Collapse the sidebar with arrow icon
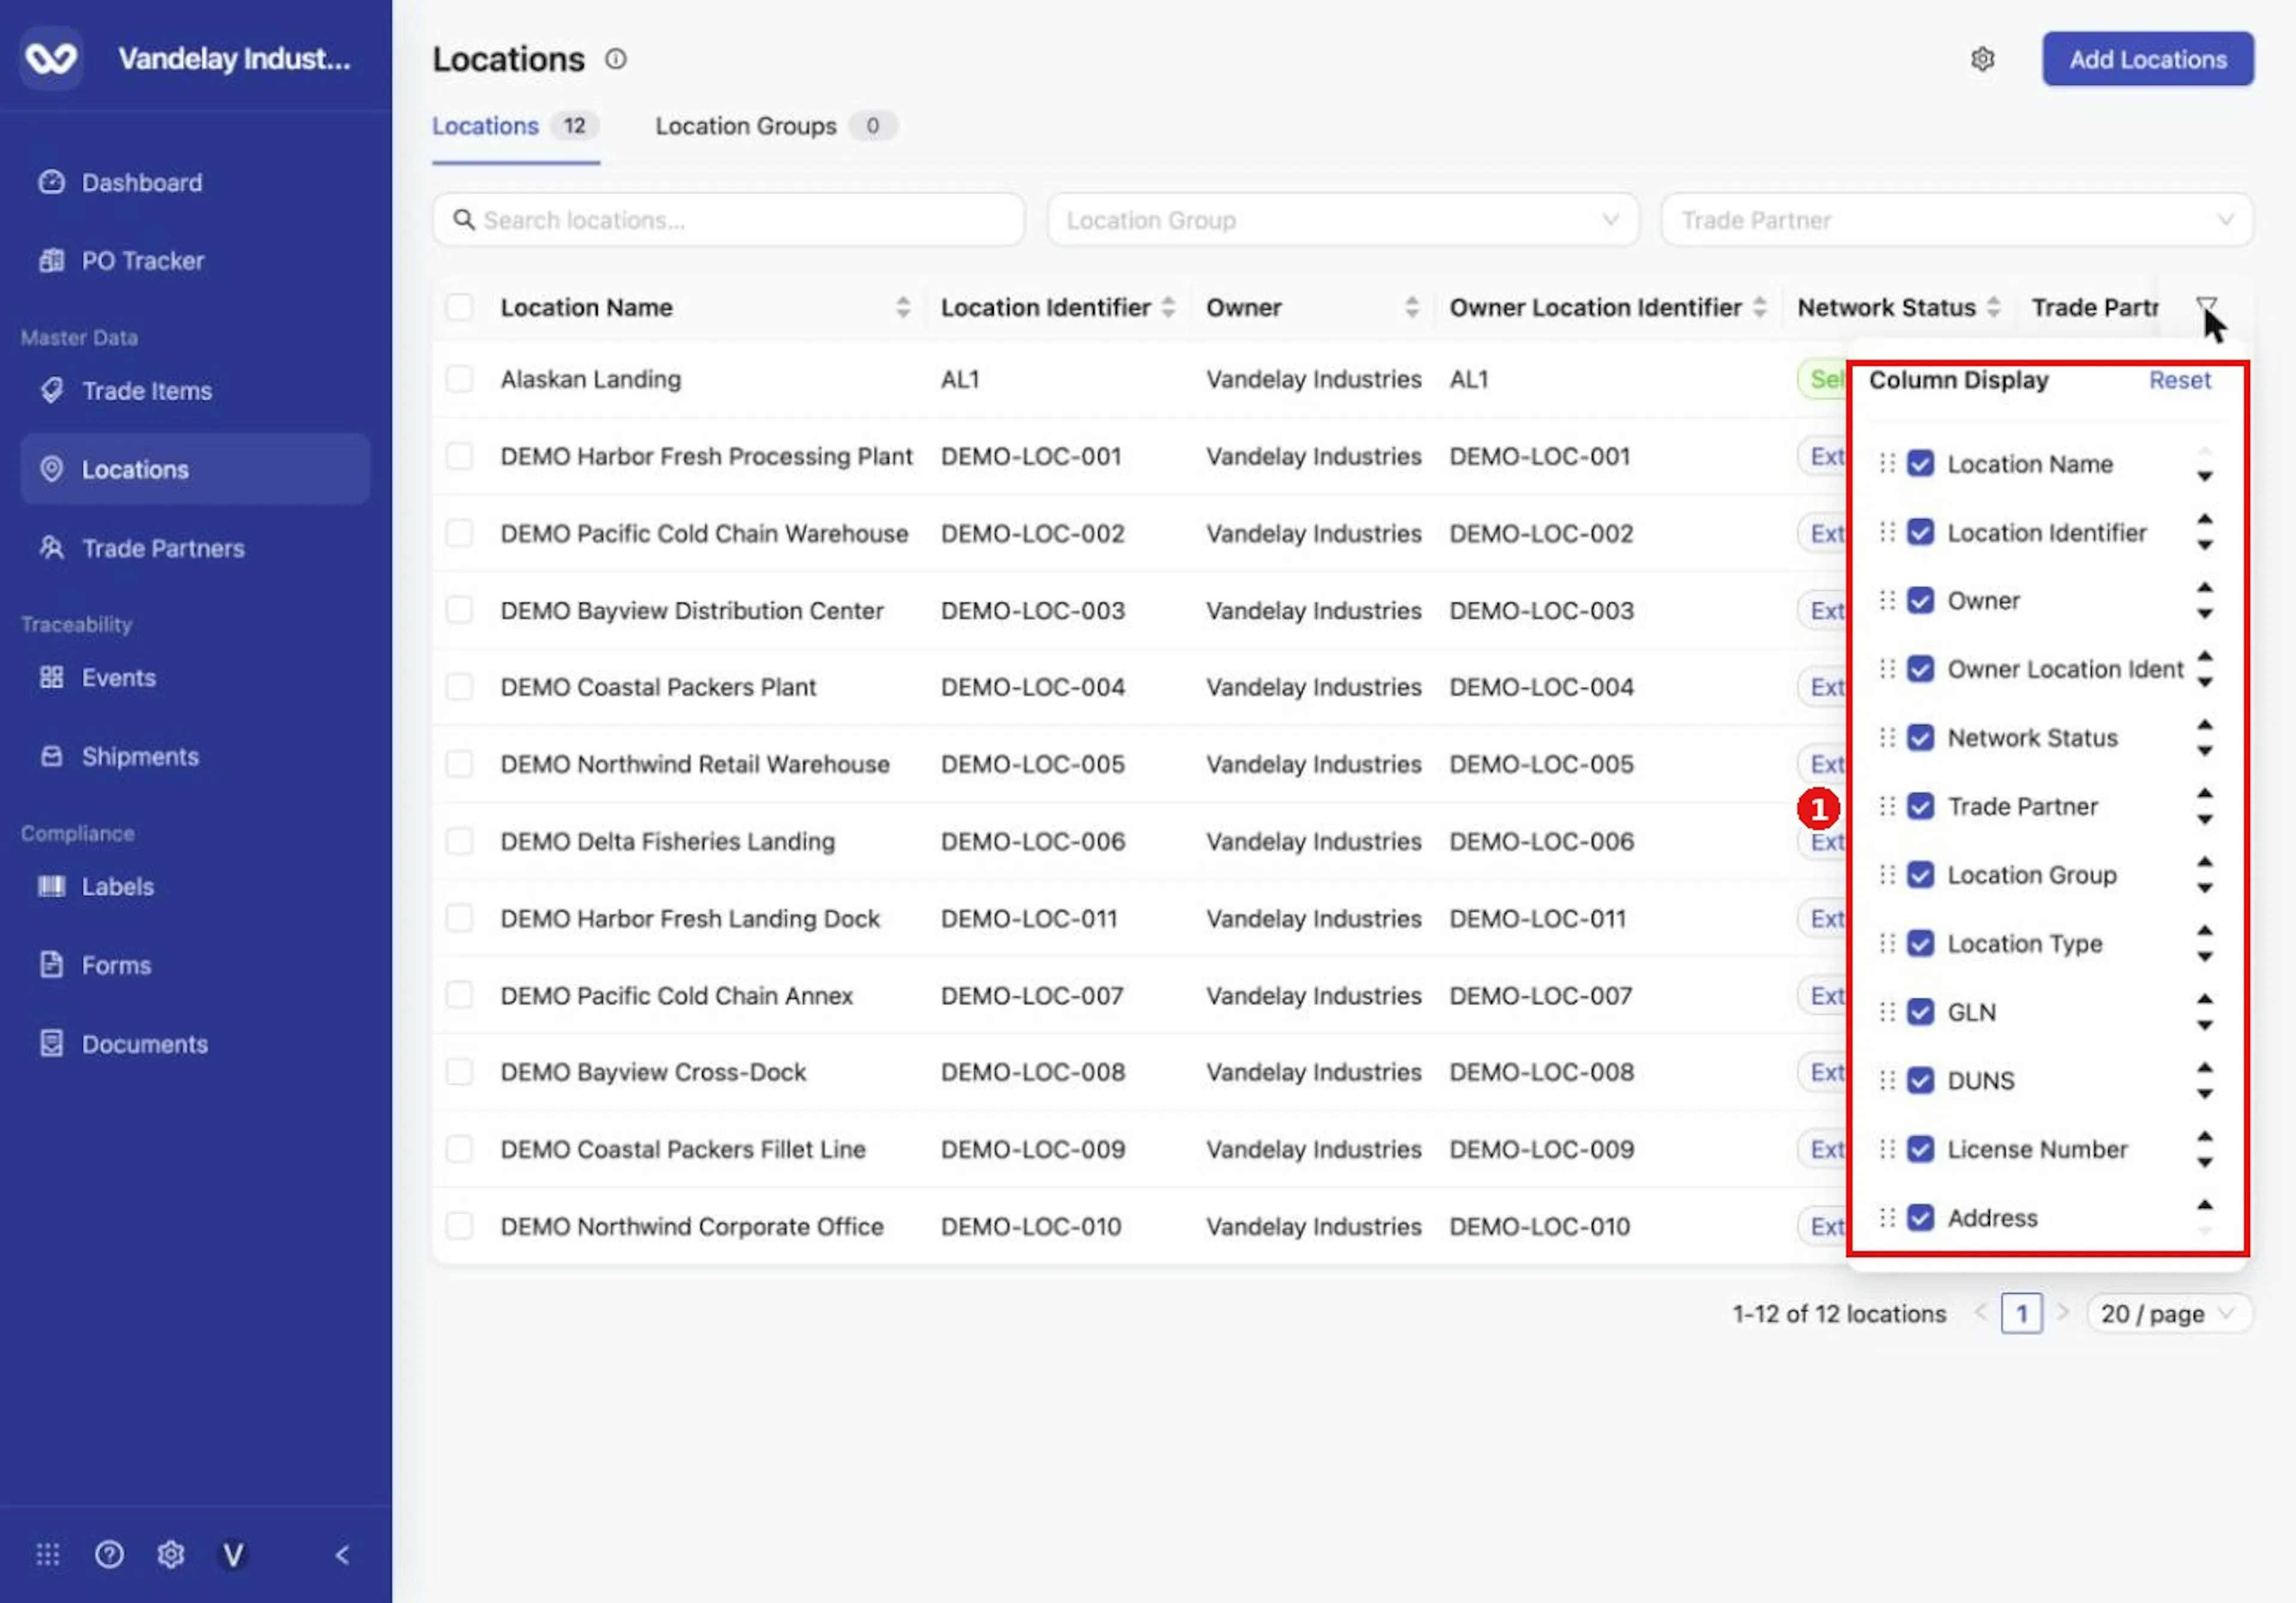The width and height of the screenshot is (2296, 1603). (342, 1554)
